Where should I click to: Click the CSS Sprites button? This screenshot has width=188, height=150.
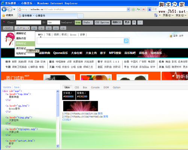click(102, 22)
